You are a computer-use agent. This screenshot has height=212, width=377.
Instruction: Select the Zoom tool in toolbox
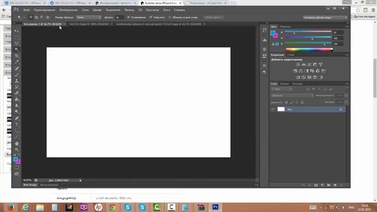click(x=16, y=150)
